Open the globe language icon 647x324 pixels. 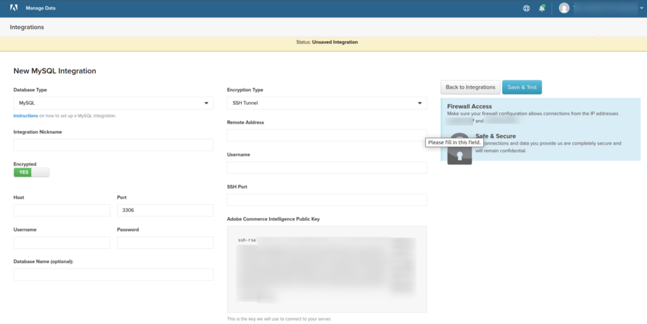click(x=526, y=8)
